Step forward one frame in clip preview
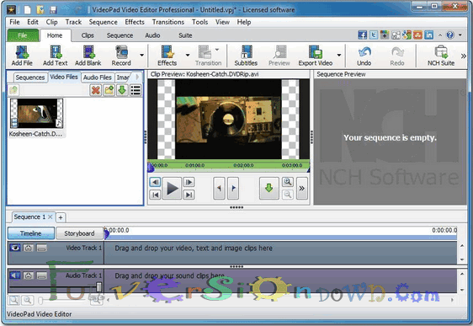 click(x=189, y=182)
